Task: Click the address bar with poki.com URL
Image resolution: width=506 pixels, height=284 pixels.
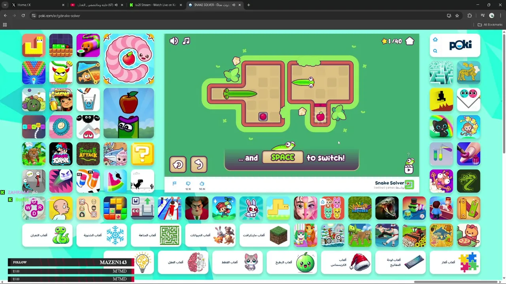Action: [x=237, y=15]
